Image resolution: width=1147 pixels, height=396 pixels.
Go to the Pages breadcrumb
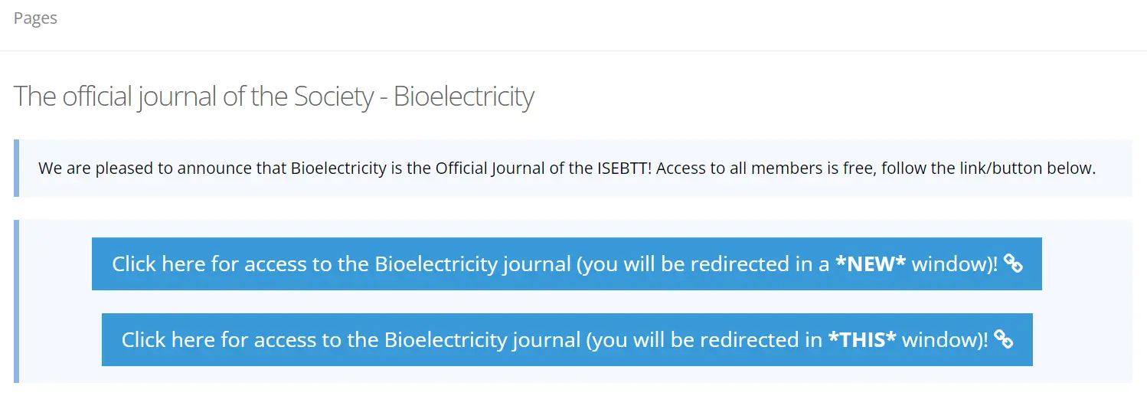pyautogui.click(x=35, y=18)
